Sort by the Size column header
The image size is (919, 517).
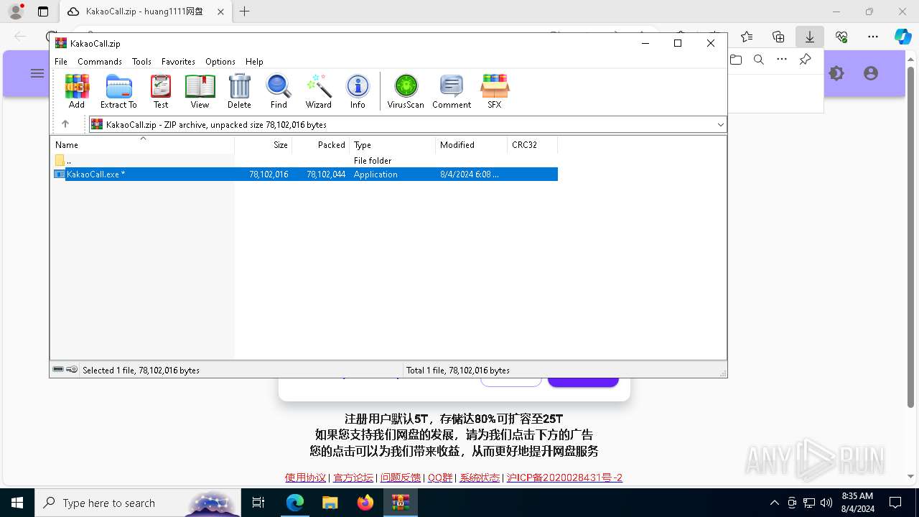(263, 145)
